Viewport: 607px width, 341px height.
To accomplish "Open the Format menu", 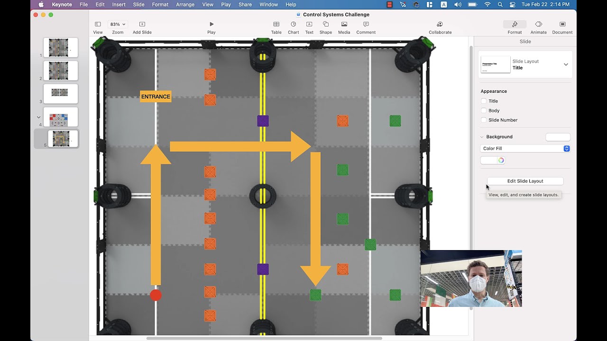I will pos(160,5).
